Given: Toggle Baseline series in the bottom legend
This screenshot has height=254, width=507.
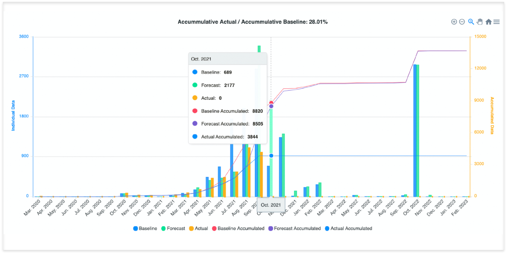Looking at the screenshot, I should click(x=145, y=228).
